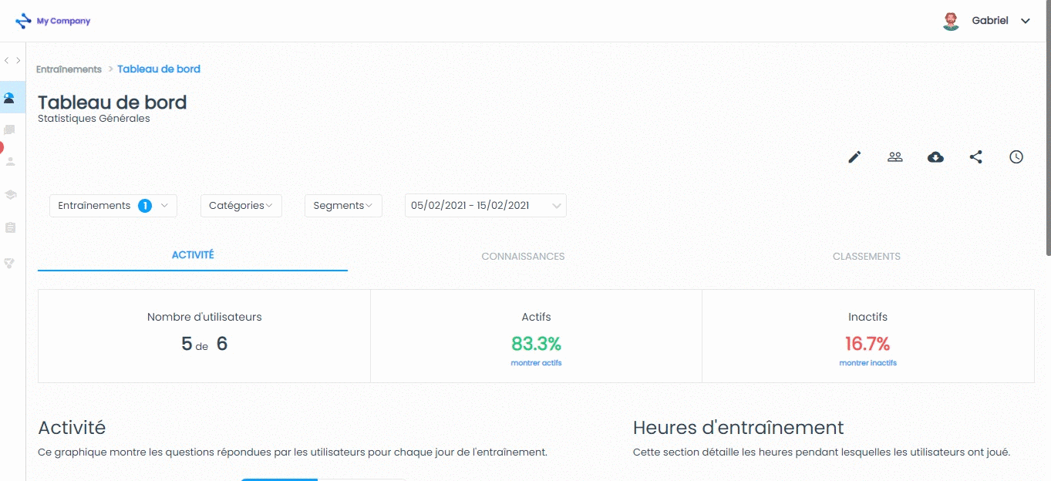Expand the Gabriel user menu arrow

(1026, 22)
